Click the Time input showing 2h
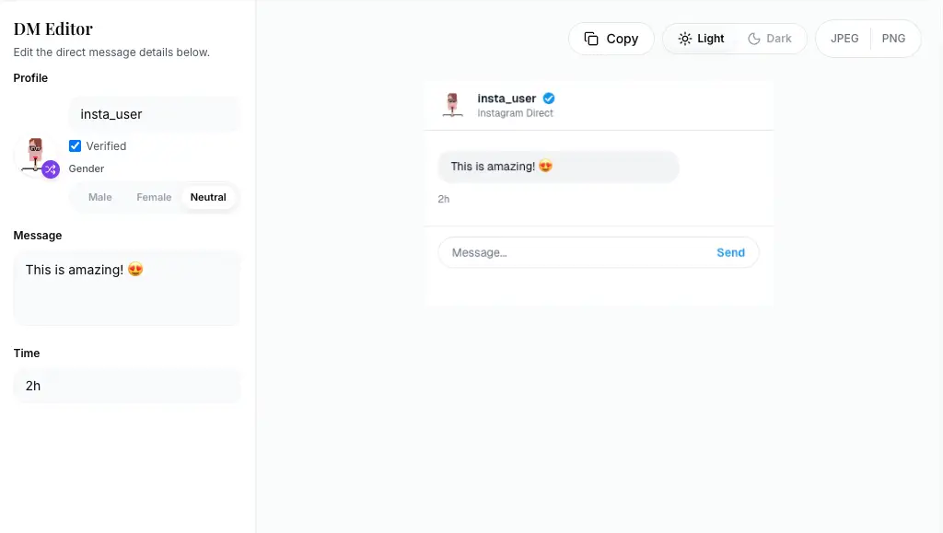Image resolution: width=943 pixels, height=533 pixels. point(126,386)
